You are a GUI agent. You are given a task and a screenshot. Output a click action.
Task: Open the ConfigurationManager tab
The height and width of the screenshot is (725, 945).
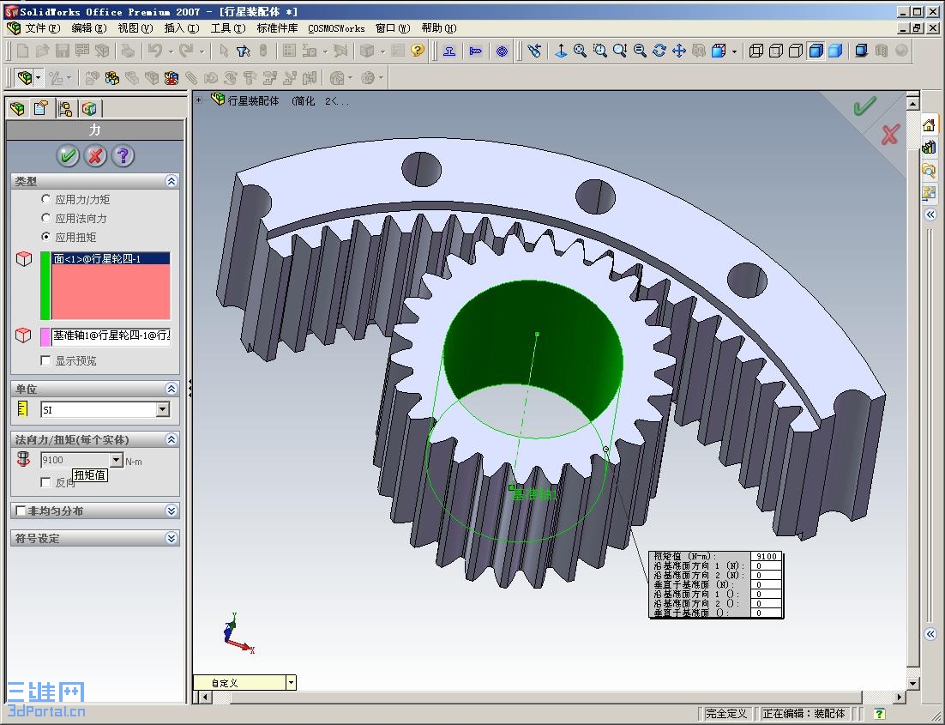pos(65,109)
